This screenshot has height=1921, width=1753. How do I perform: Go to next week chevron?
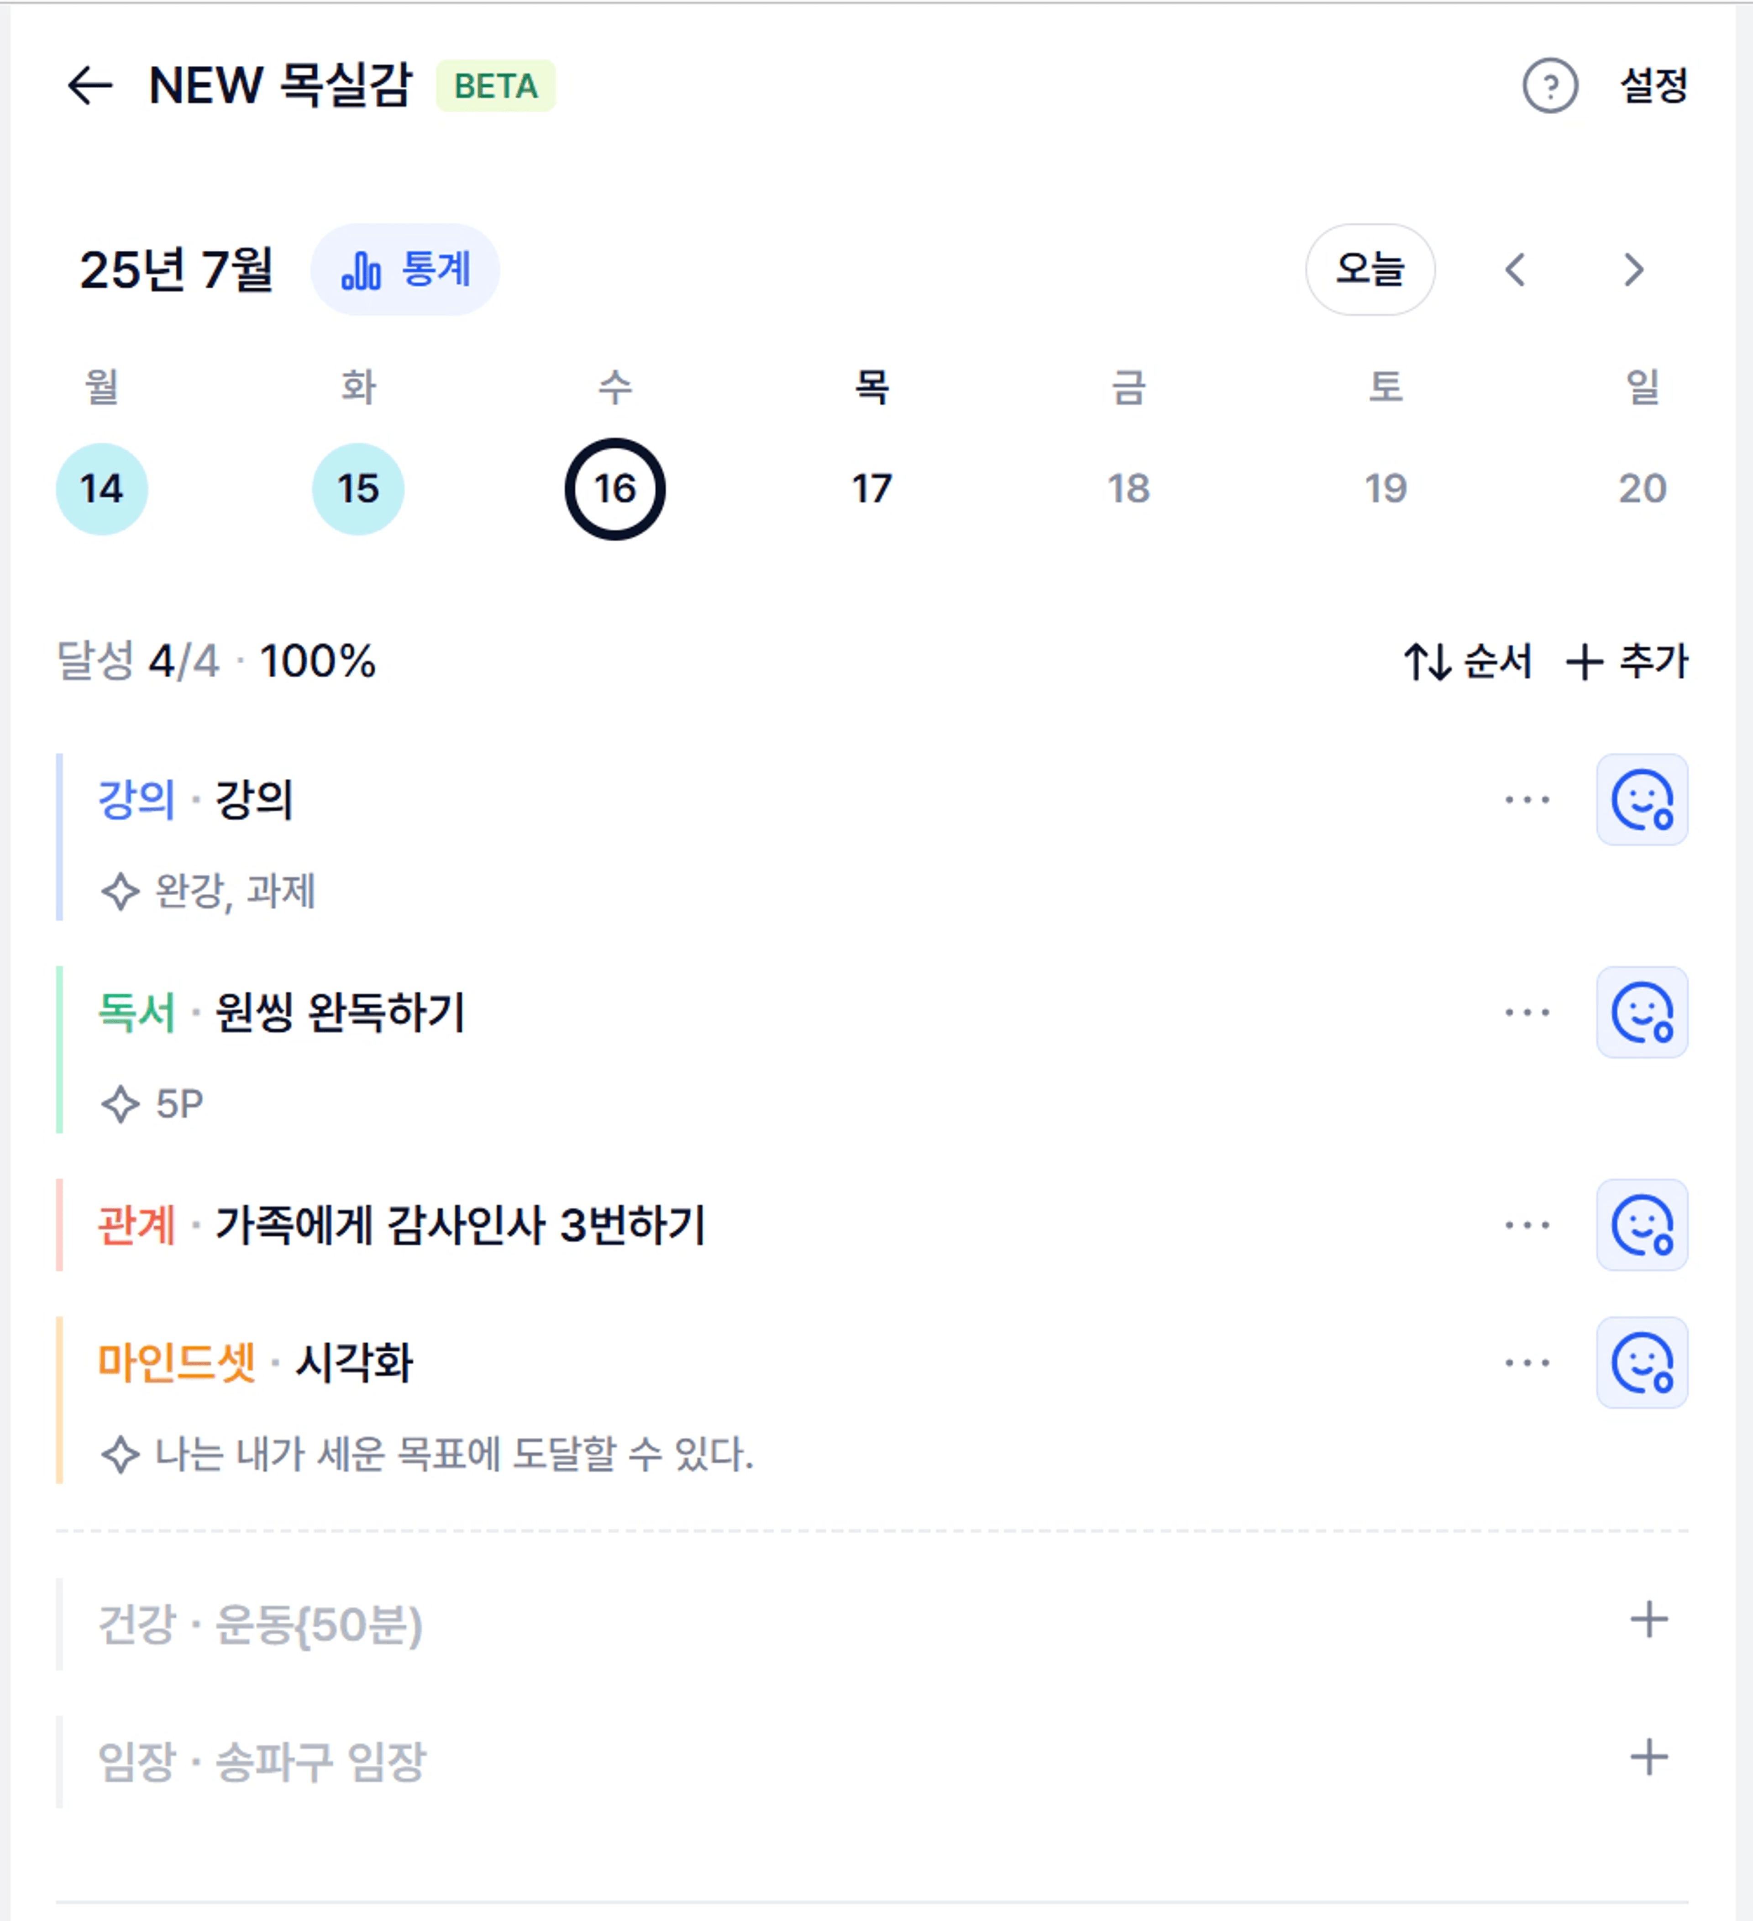click(x=1633, y=269)
